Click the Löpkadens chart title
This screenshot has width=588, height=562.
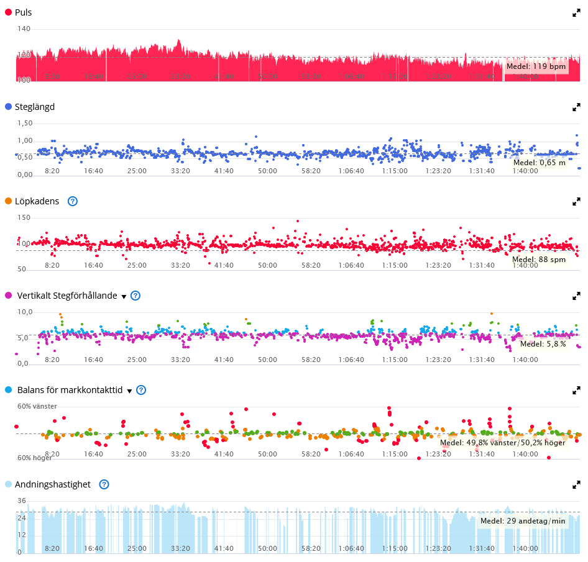click(x=37, y=202)
